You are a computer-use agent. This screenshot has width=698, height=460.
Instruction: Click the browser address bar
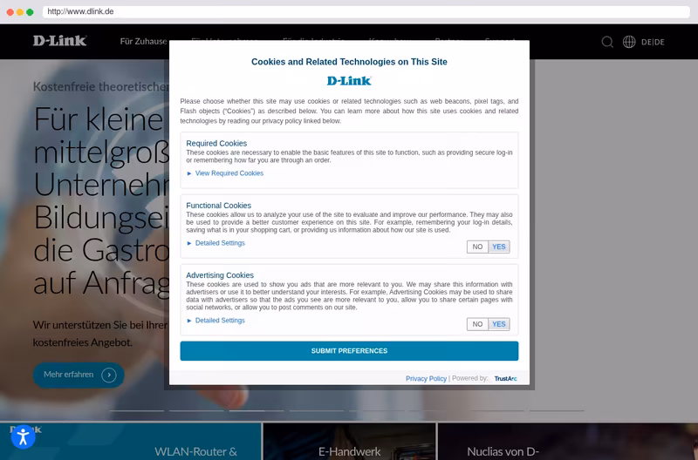tap(366, 11)
